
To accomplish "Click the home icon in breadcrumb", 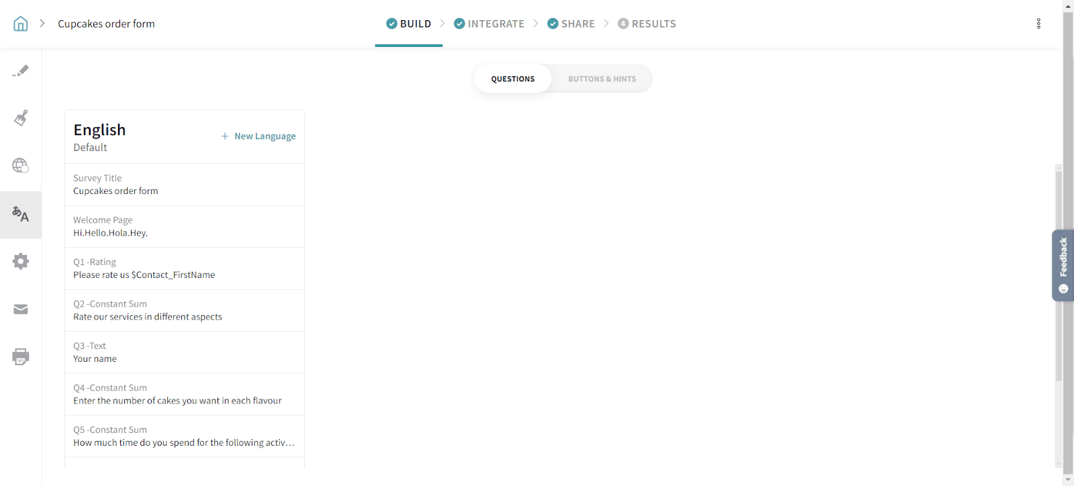I will click(21, 24).
